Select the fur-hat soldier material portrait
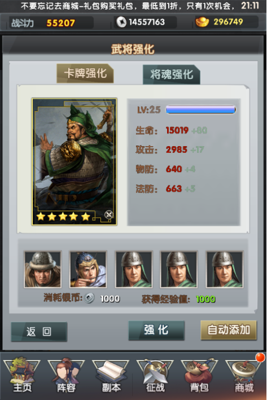The image size is (267, 400). [x=43, y=269]
